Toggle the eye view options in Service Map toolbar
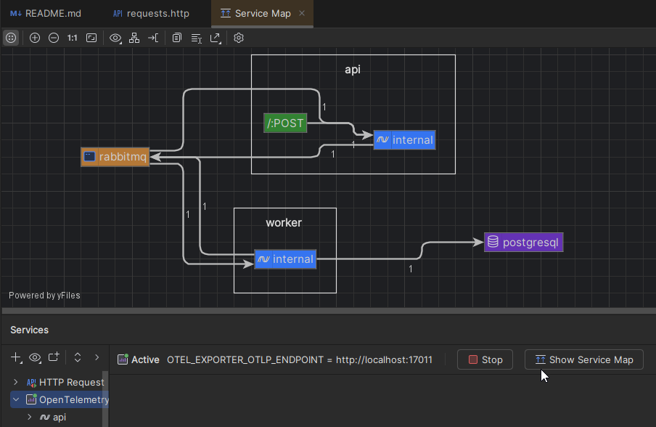 pyautogui.click(x=116, y=38)
